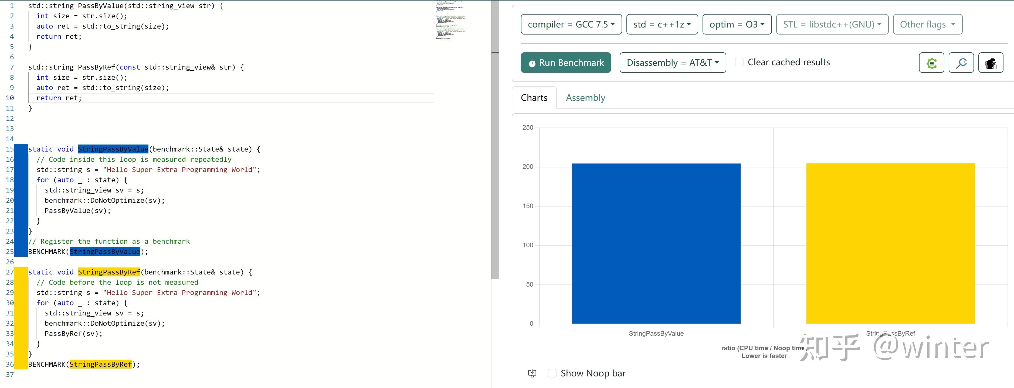The width and height of the screenshot is (1014, 388).
Task: Open the compiler GCC 7.5 dropdown
Action: (571, 24)
